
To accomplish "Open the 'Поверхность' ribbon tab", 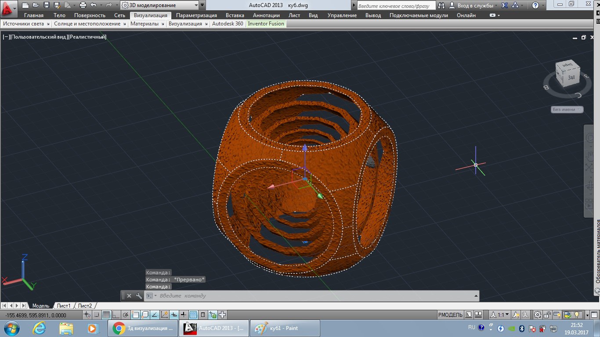I will pos(90,15).
